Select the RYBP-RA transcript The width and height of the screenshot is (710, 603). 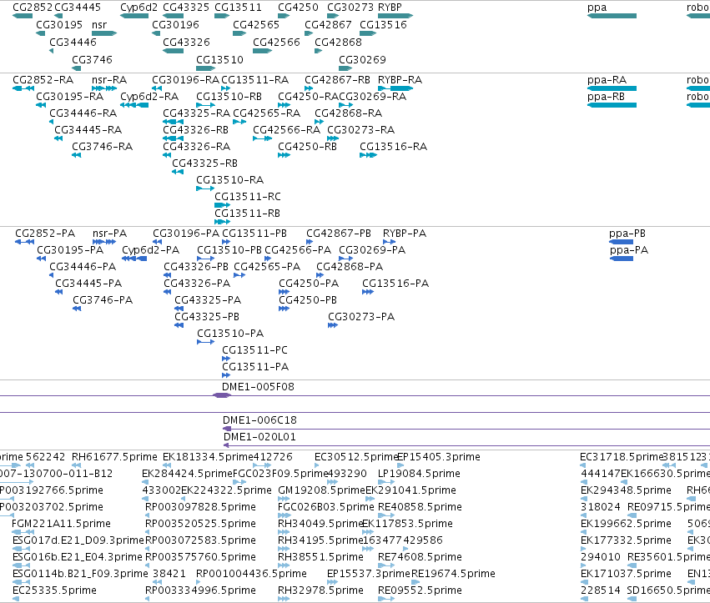tap(395, 88)
